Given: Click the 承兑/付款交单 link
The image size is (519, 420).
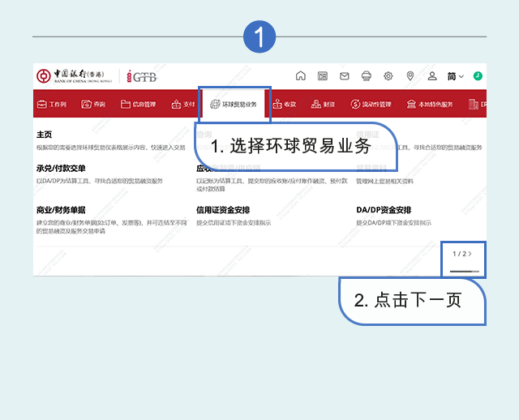Looking at the screenshot, I should 61,169.
